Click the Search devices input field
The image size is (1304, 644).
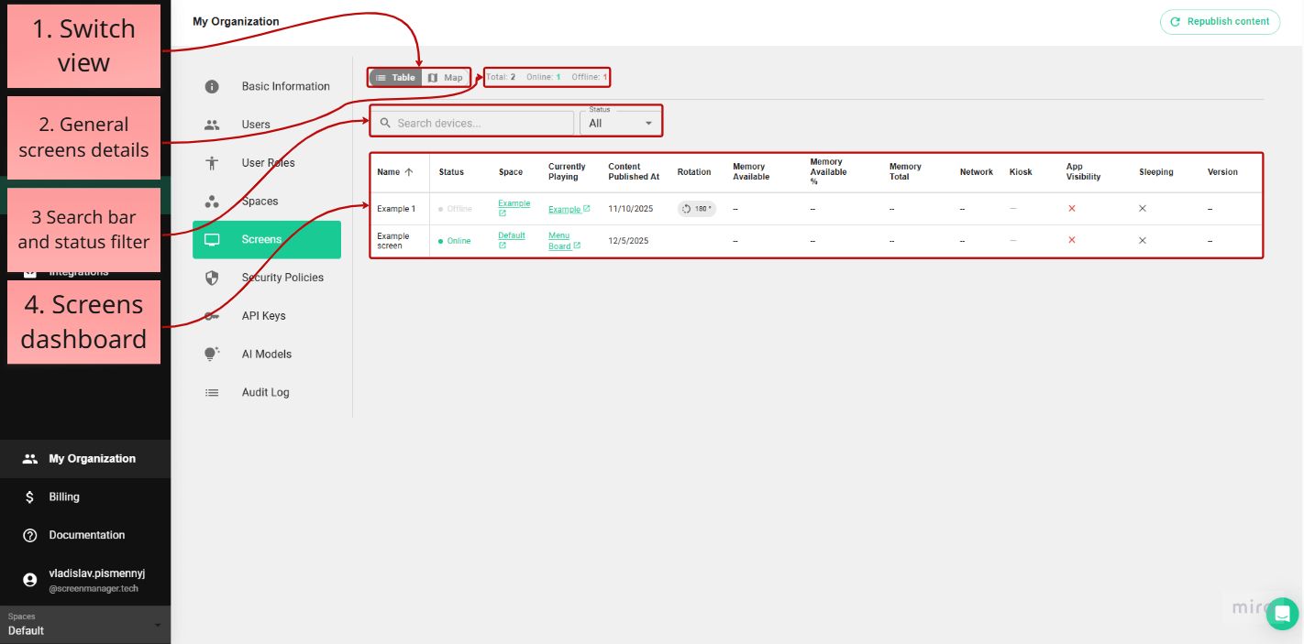click(471, 122)
